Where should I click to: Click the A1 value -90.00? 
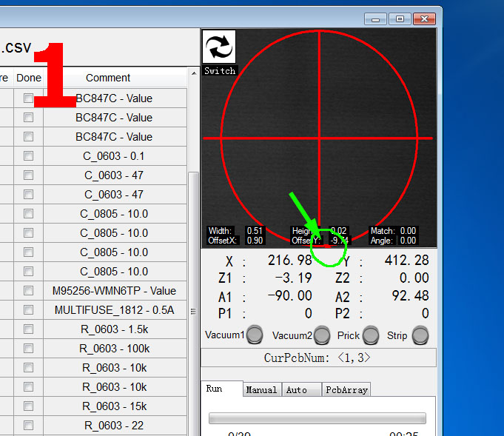(x=290, y=295)
